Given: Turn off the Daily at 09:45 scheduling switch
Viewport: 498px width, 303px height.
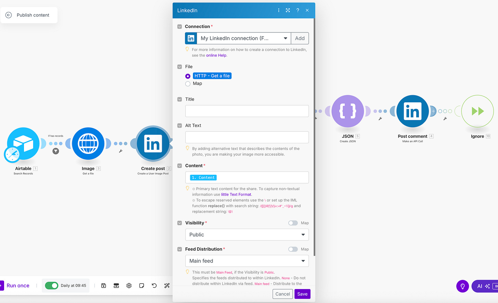Looking at the screenshot, I should click(52, 286).
